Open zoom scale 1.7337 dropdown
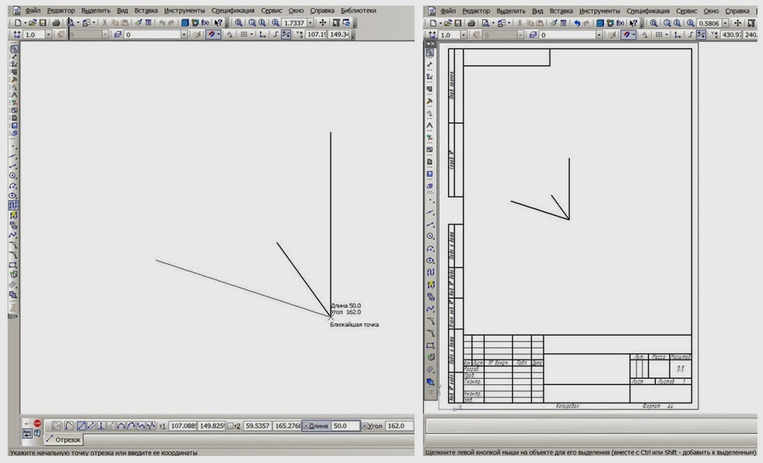This screenshot has height=463, width=763. [x=310, y=22]
